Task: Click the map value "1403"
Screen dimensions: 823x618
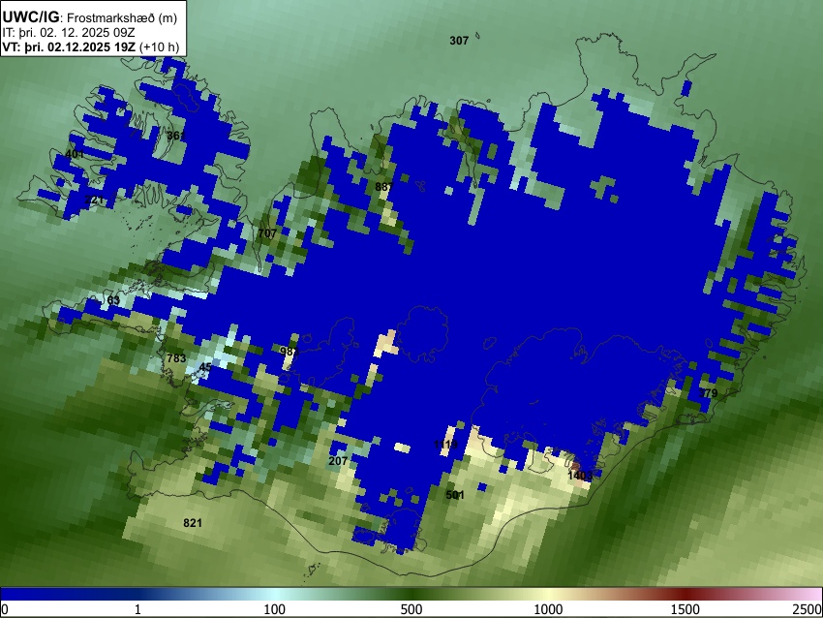Action: point(580,476)
